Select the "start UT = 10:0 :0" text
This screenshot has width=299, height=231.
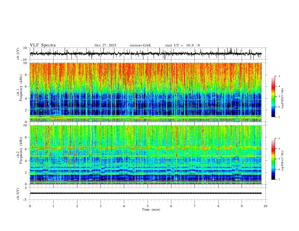182,45
